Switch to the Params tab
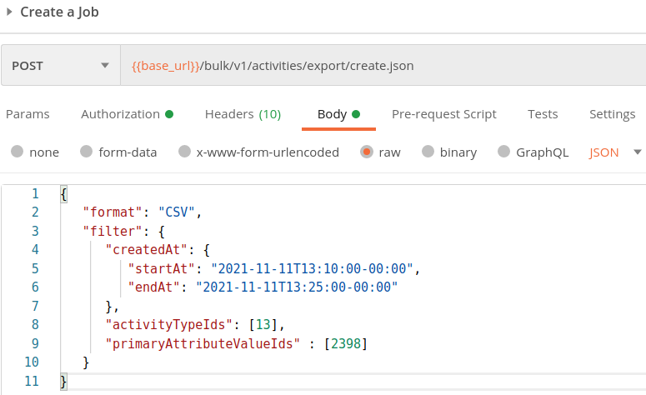The width and height of the screenshot is (646, 395). click(x=28, y=114)
